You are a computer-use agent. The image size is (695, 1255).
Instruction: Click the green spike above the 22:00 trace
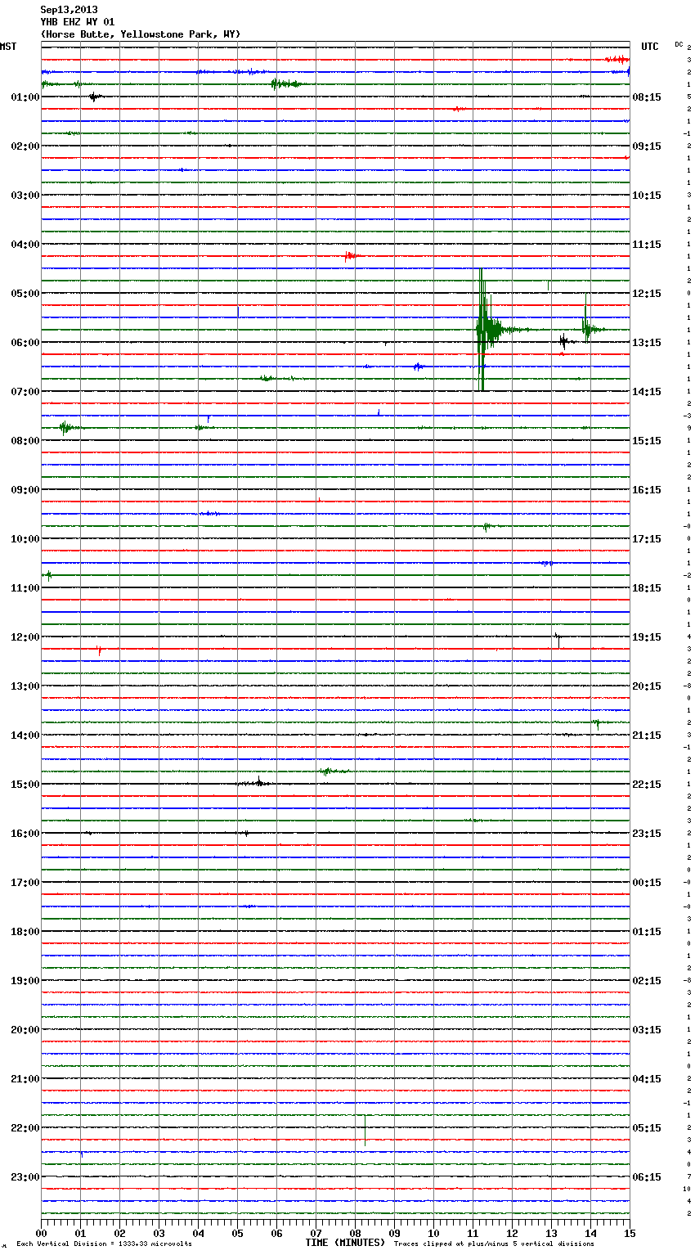tap(365, 1129)
